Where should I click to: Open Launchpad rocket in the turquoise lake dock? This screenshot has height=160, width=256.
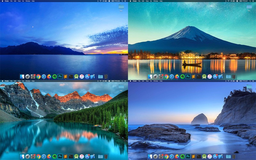coord(28,156)
